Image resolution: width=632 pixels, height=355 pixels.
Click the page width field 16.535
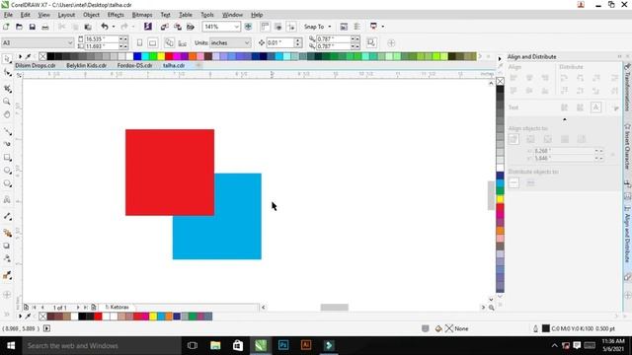coord(102,39)
